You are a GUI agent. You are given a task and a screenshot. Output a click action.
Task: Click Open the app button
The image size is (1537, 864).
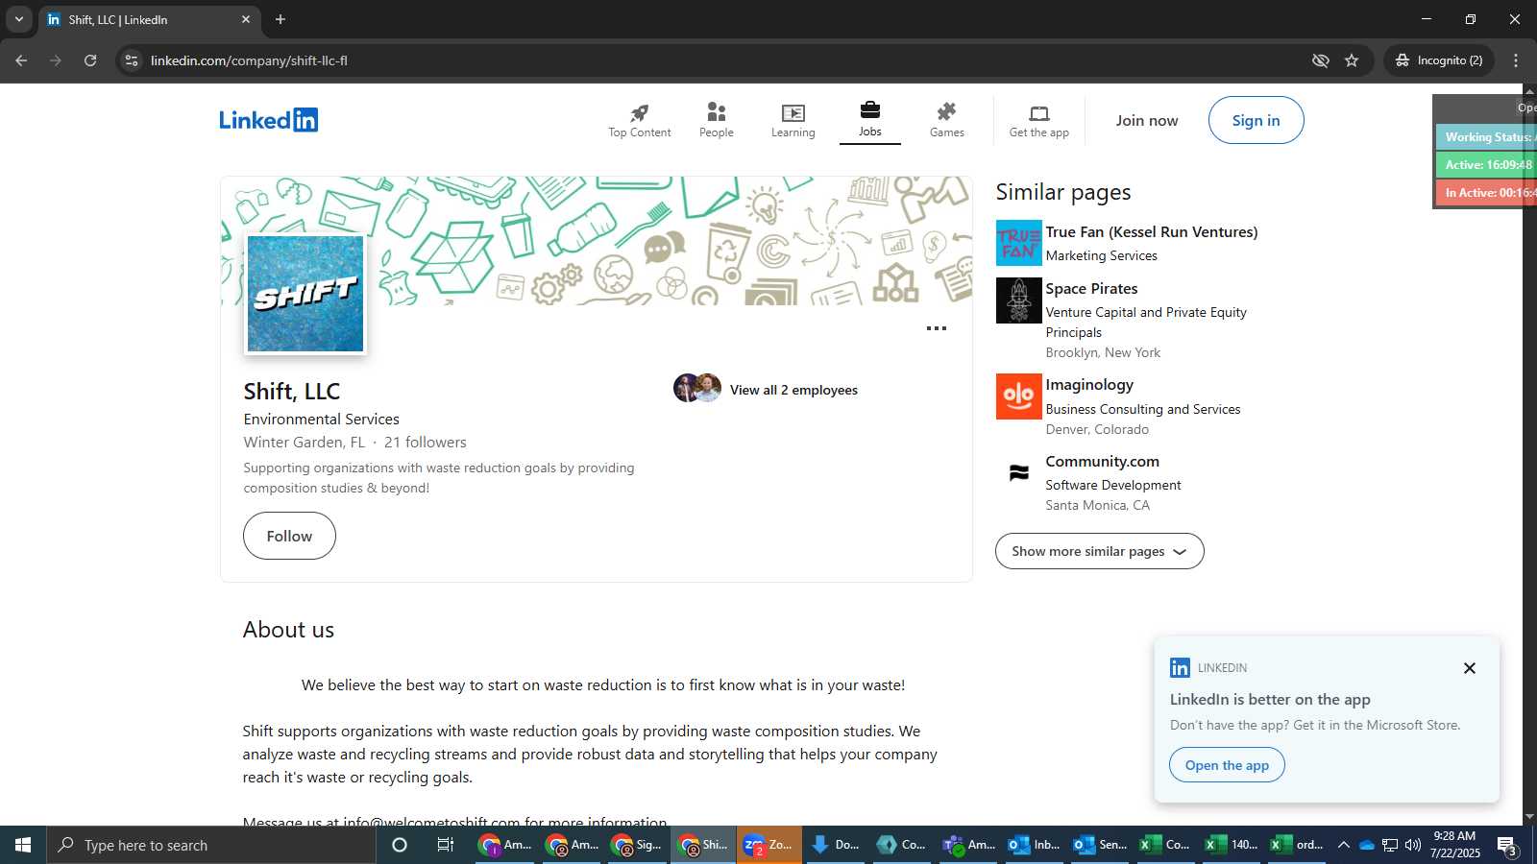tap(1227, 765)
